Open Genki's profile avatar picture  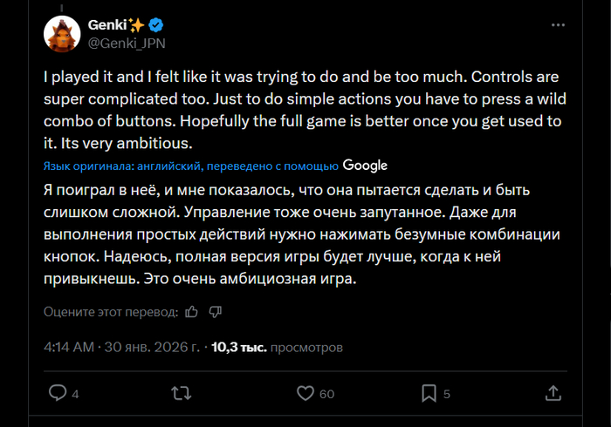(x=63, y=33)
